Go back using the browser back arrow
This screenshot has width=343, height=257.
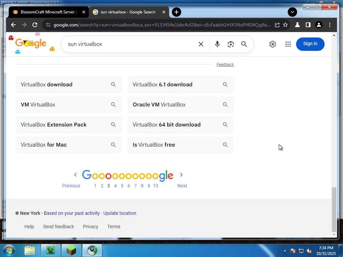click(x=13, y=25)
